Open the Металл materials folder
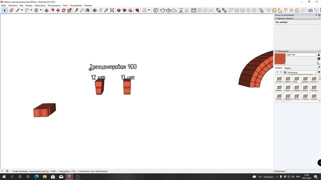321x180 pixels. tap(279, 96)
